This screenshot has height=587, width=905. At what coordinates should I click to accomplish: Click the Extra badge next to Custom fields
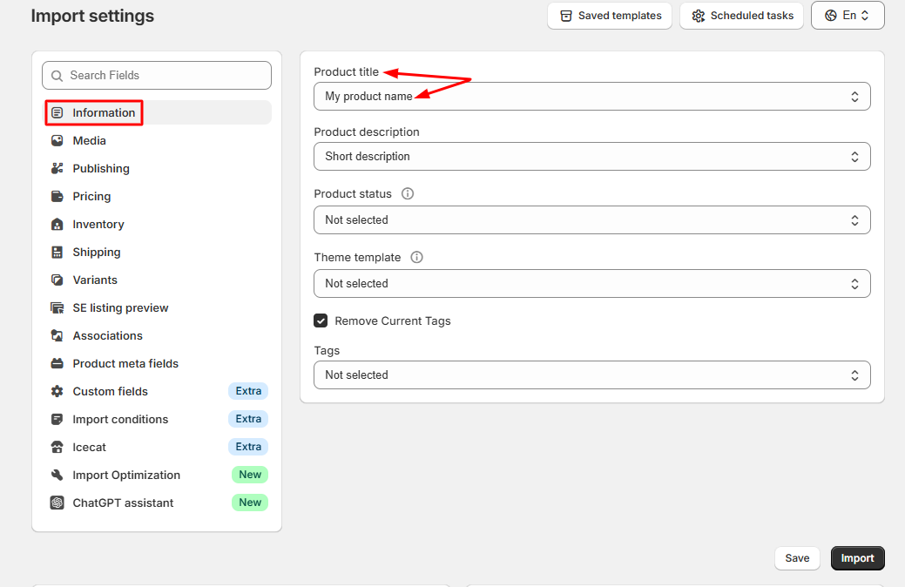pyautogui.click(x=248, y=391)
